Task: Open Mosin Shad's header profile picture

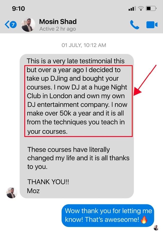Action: (28, 25)
